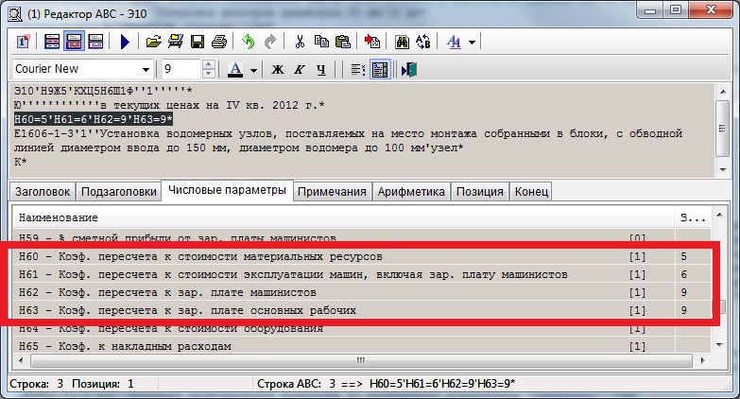Toggle underline with the Ч button

click(x=321, y=70)
